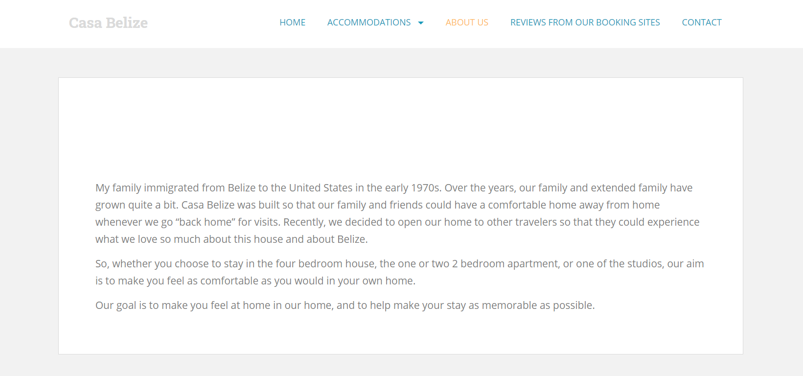This screenshot has width=803, height=376.
Task: Click the paragraph starting "So, whether you choose"
Action: 399,264
